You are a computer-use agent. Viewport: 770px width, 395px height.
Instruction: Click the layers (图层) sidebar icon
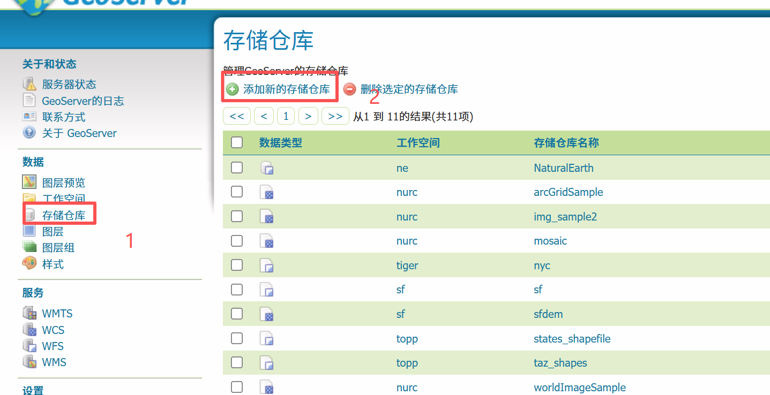(29, 231)
